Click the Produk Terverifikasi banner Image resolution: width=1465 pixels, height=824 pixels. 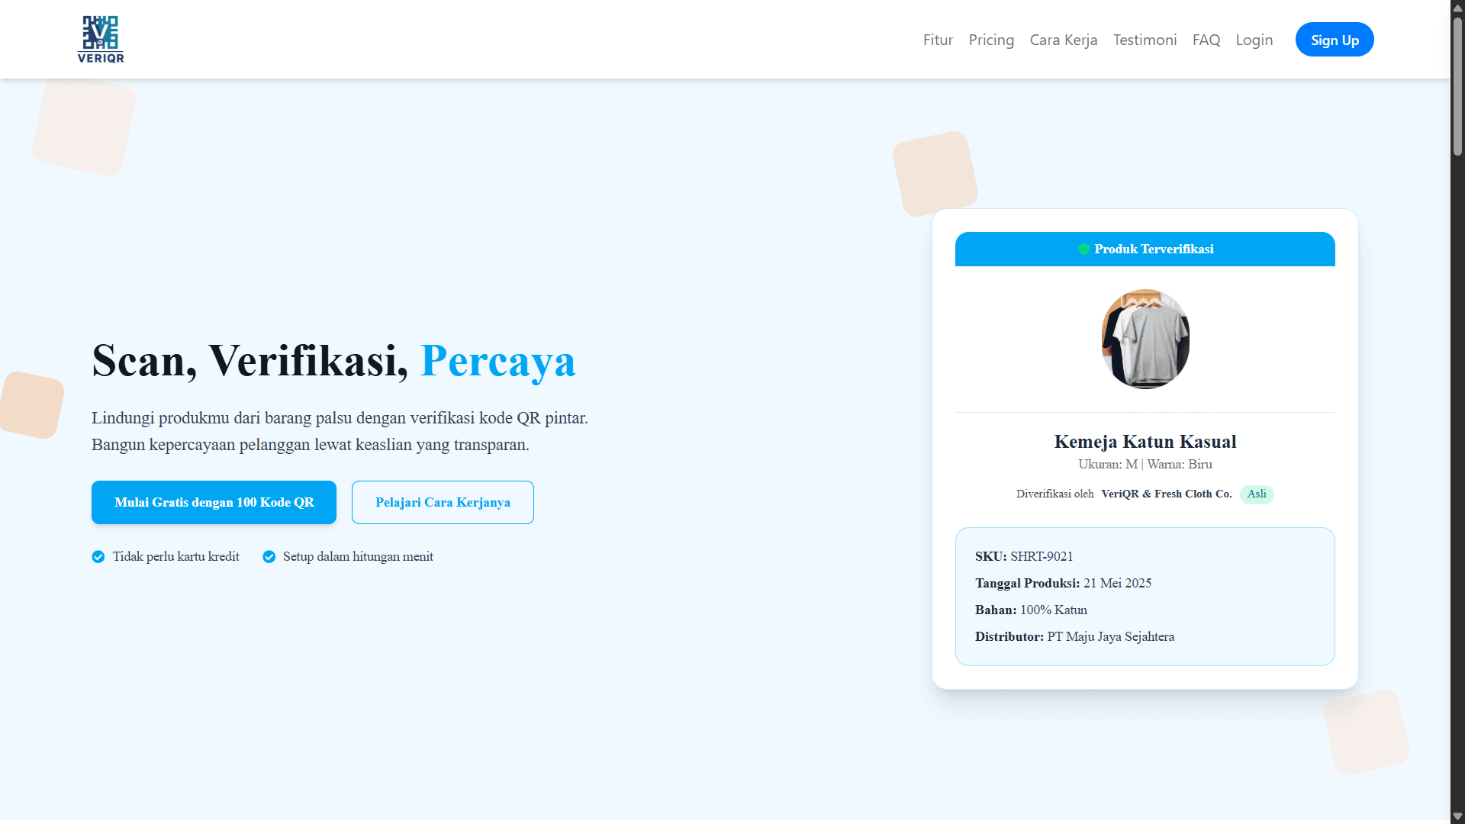tap(1145, 249)
